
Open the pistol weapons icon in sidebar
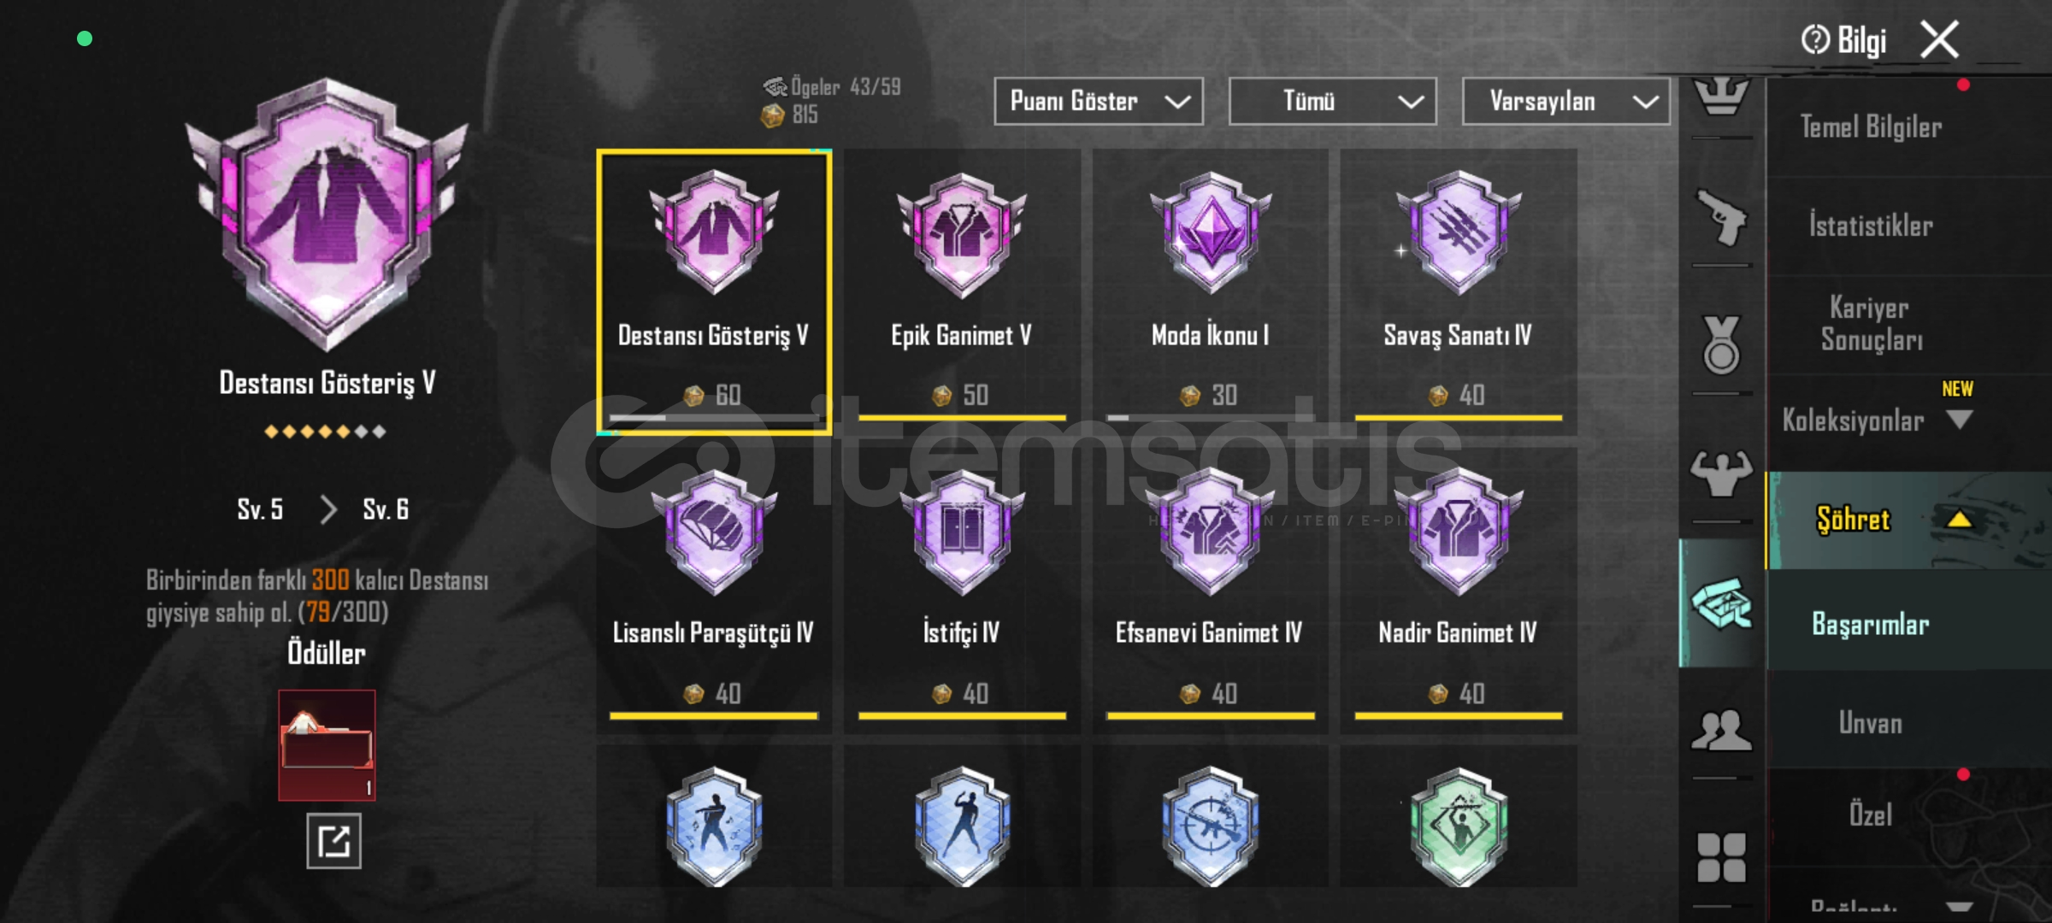[1721, 219]
